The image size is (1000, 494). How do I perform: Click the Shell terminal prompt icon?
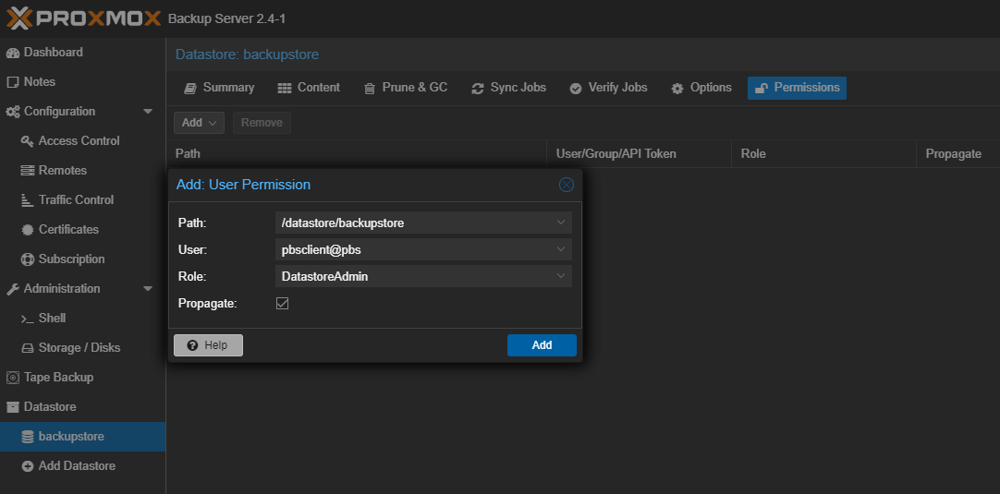click(28, 319)
